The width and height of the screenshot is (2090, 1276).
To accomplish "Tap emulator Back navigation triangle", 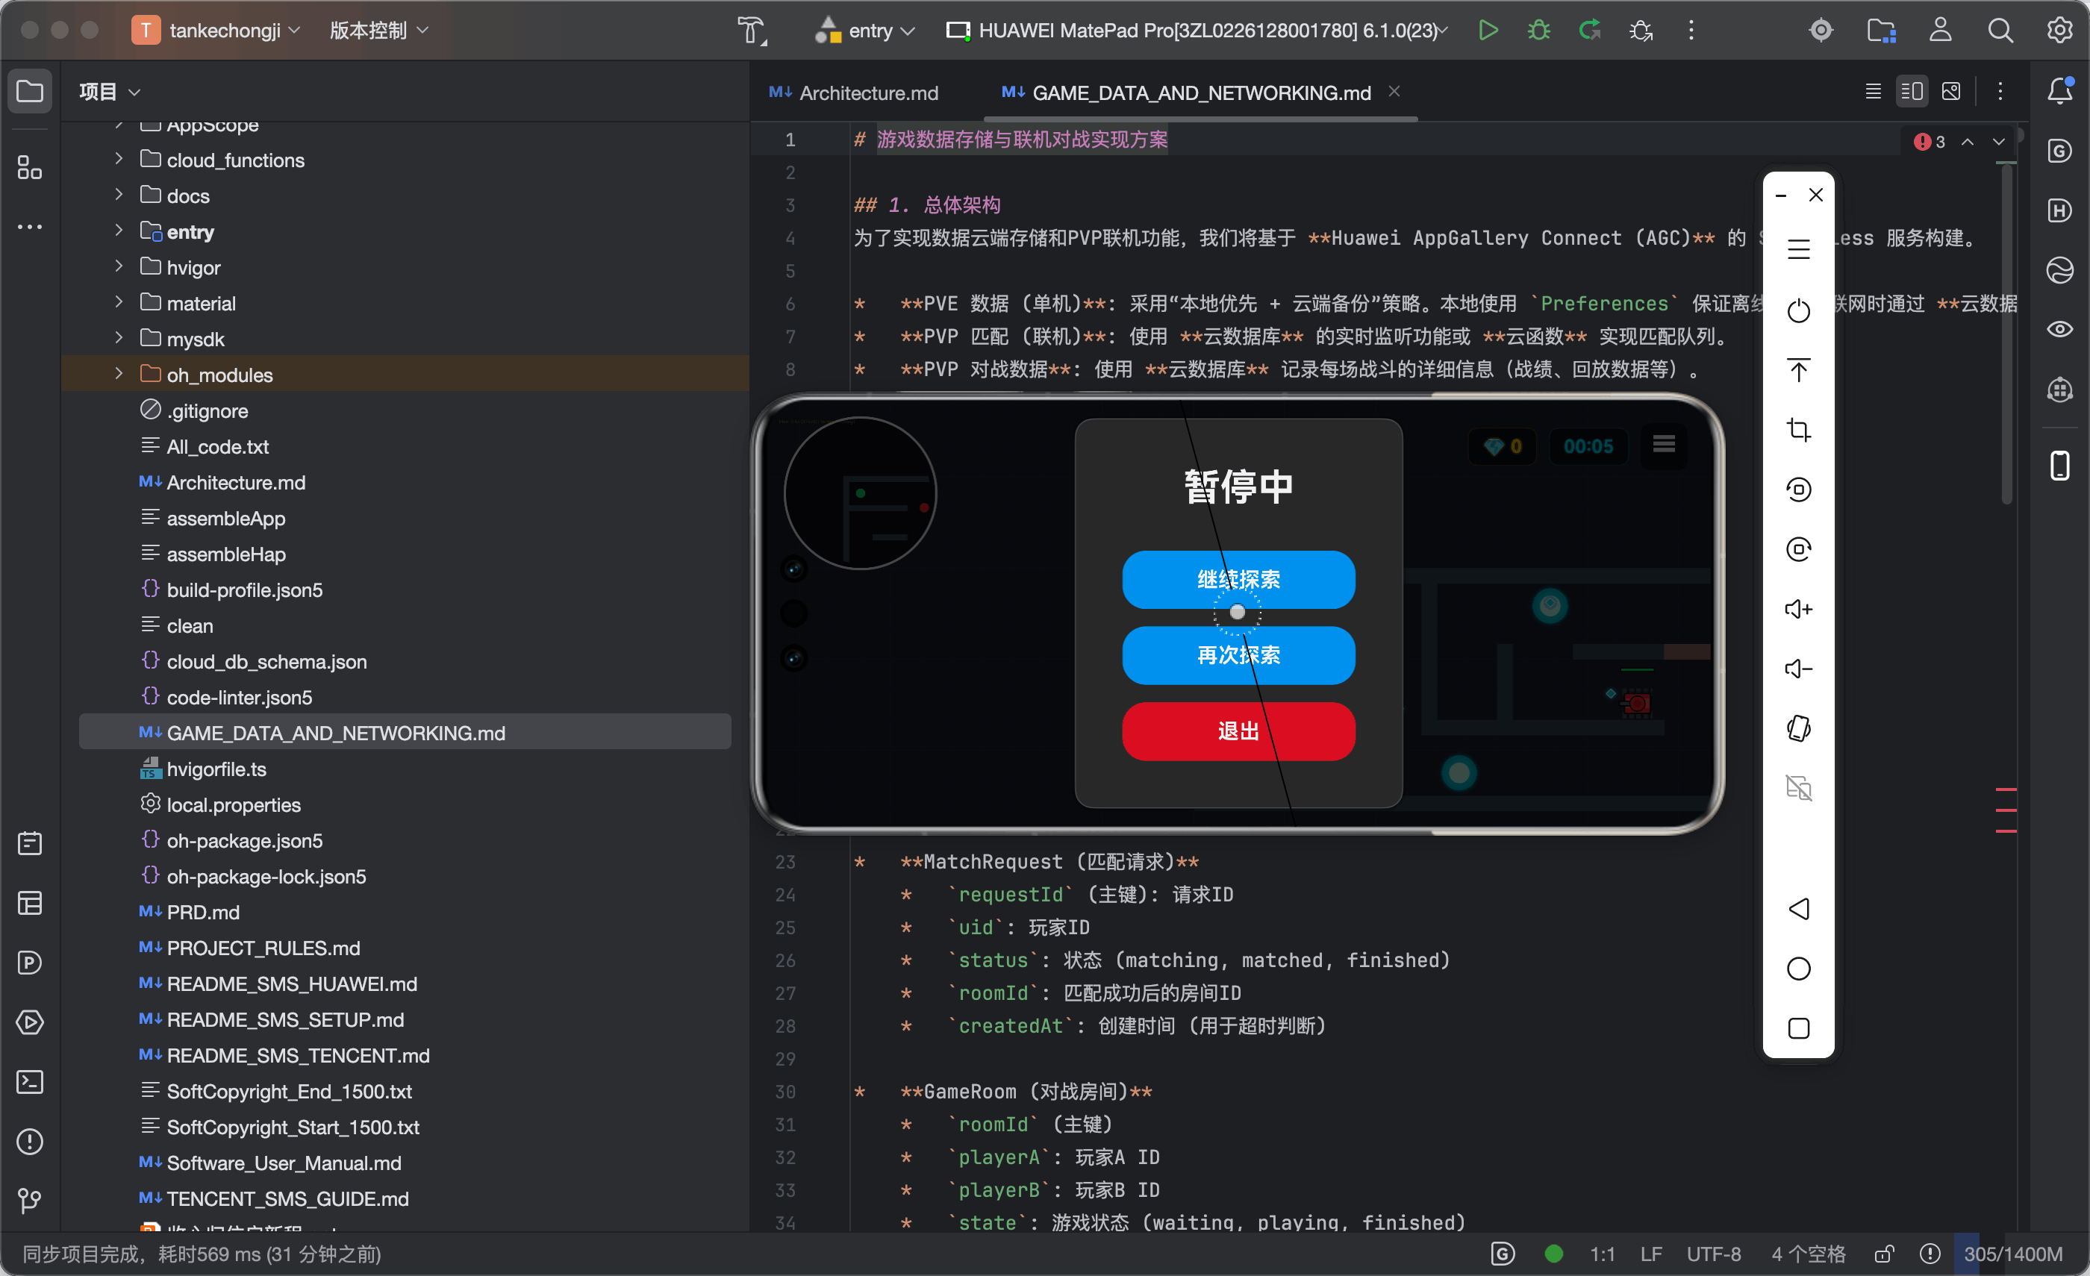I will tap(1798, 909).
